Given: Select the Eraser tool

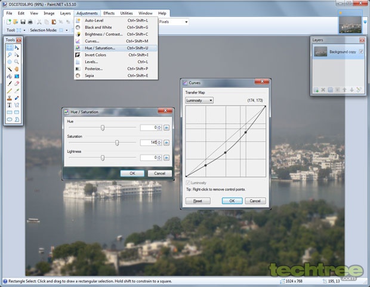Looking at the screenshot, I should pos(17,84).
